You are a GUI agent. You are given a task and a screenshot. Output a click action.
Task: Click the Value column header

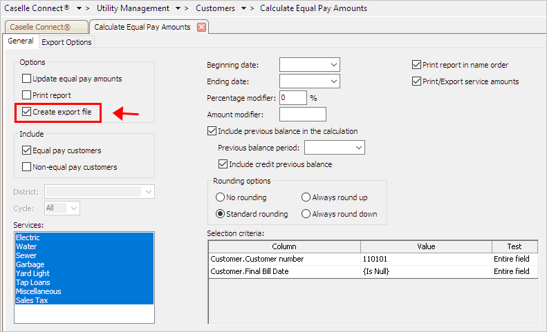pos(426,246)
